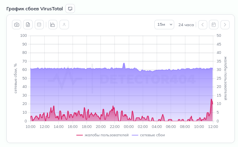
Task: Toggle the 'жалобы пользователей' legend entry
Action: click(x=102, y=135)
